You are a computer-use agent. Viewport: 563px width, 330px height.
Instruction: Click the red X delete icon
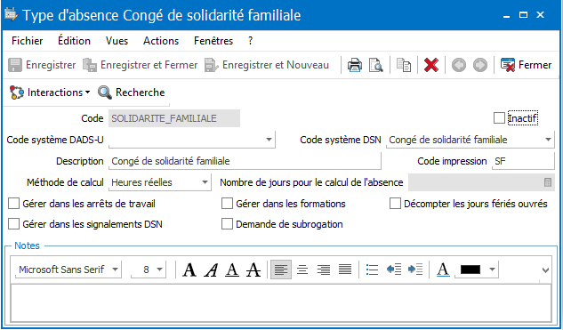pos(430,65)
